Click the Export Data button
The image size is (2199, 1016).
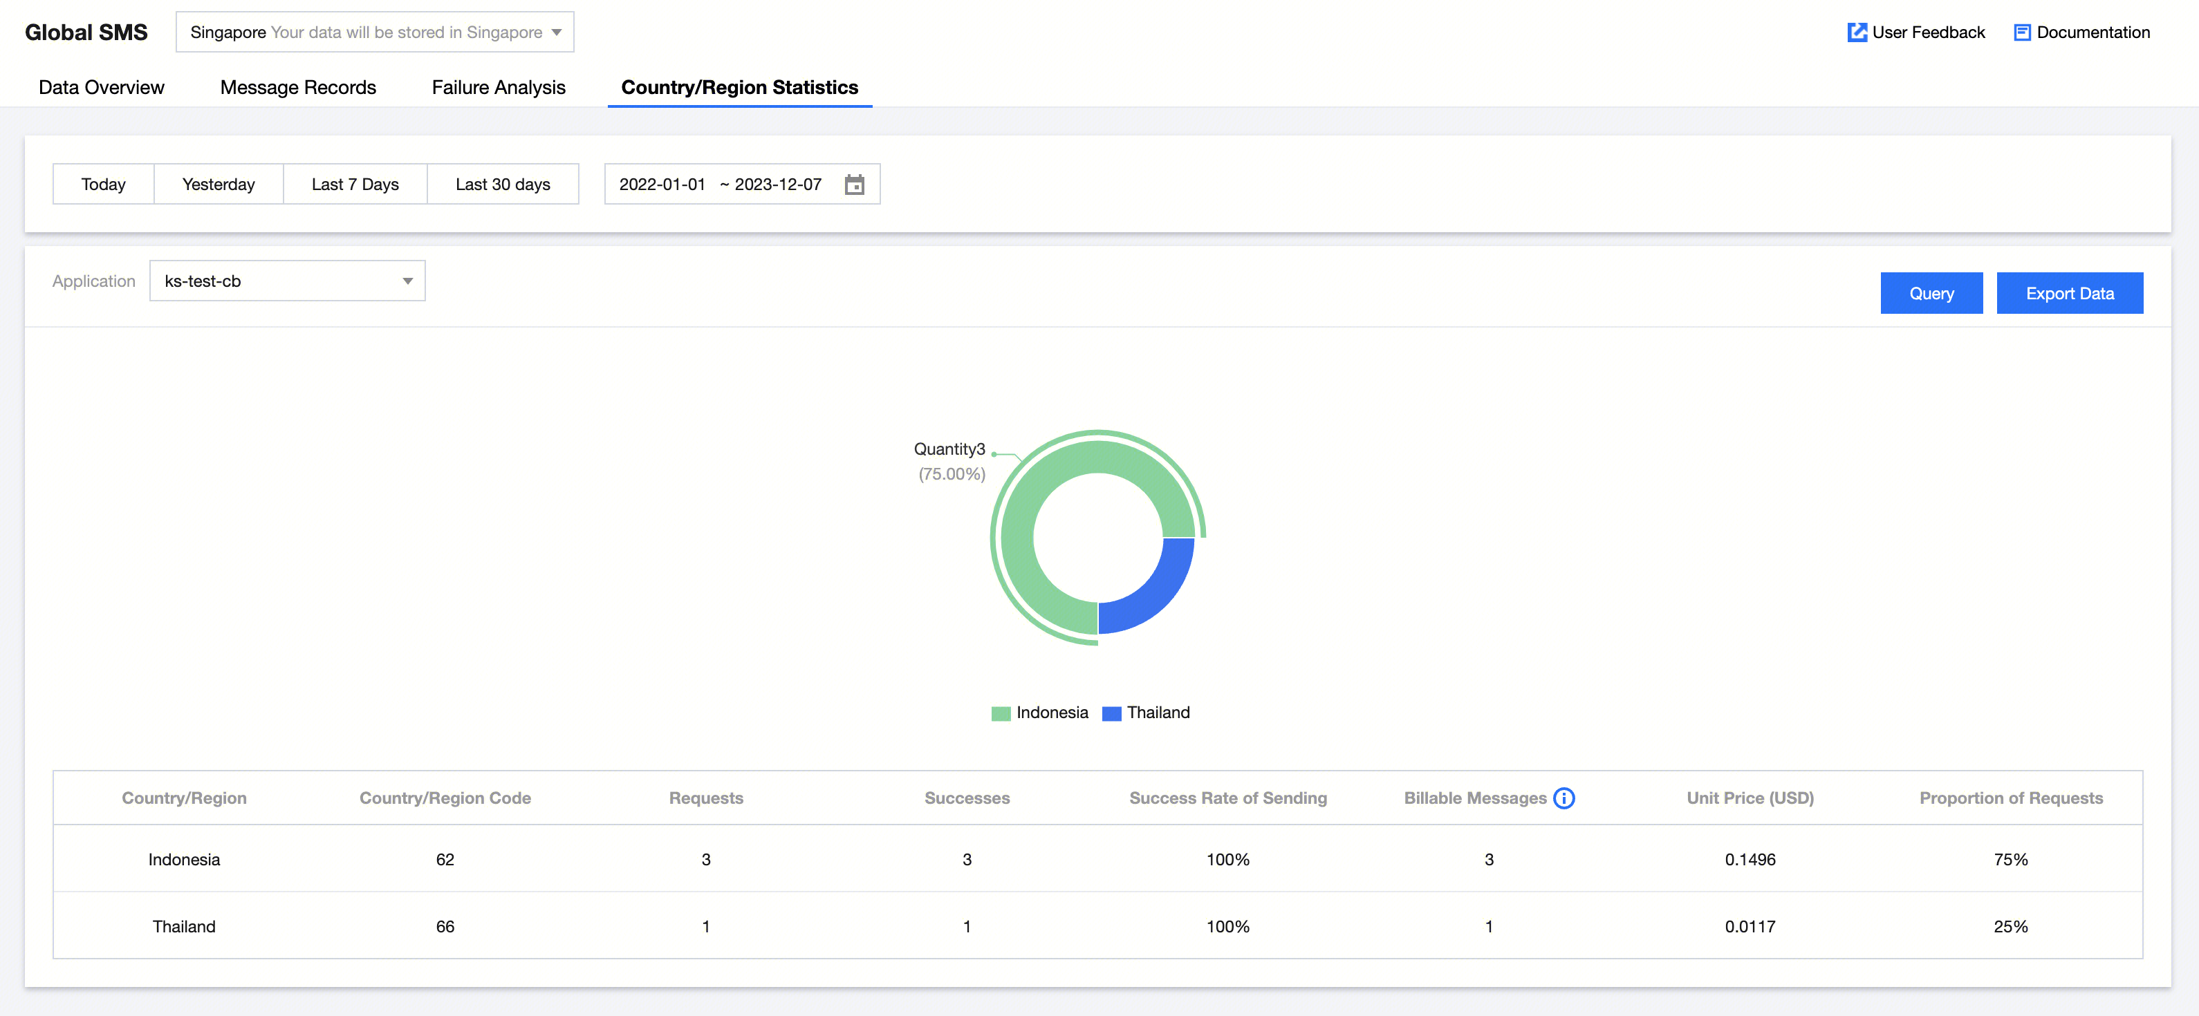pyautogui.click(x=2069, y=294)
